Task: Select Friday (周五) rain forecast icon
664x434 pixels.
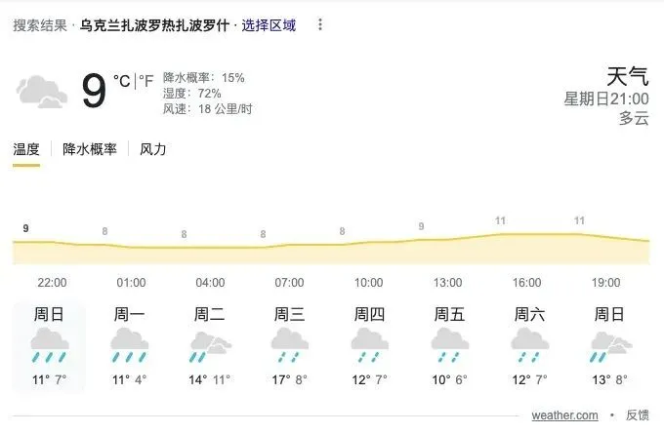Action: 448,345
